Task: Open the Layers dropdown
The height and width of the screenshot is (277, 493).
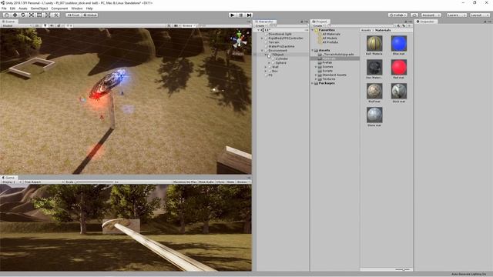Action: click(x=457, y=15)
